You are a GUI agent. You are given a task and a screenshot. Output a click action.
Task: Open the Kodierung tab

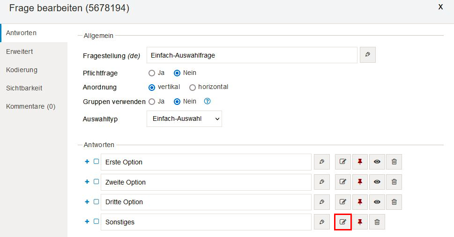click(22, 70)
